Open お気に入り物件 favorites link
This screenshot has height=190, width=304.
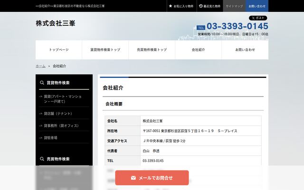181,6
